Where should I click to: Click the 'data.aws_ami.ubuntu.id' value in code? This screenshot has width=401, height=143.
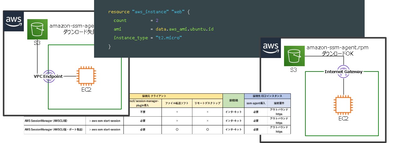(184, 29)
